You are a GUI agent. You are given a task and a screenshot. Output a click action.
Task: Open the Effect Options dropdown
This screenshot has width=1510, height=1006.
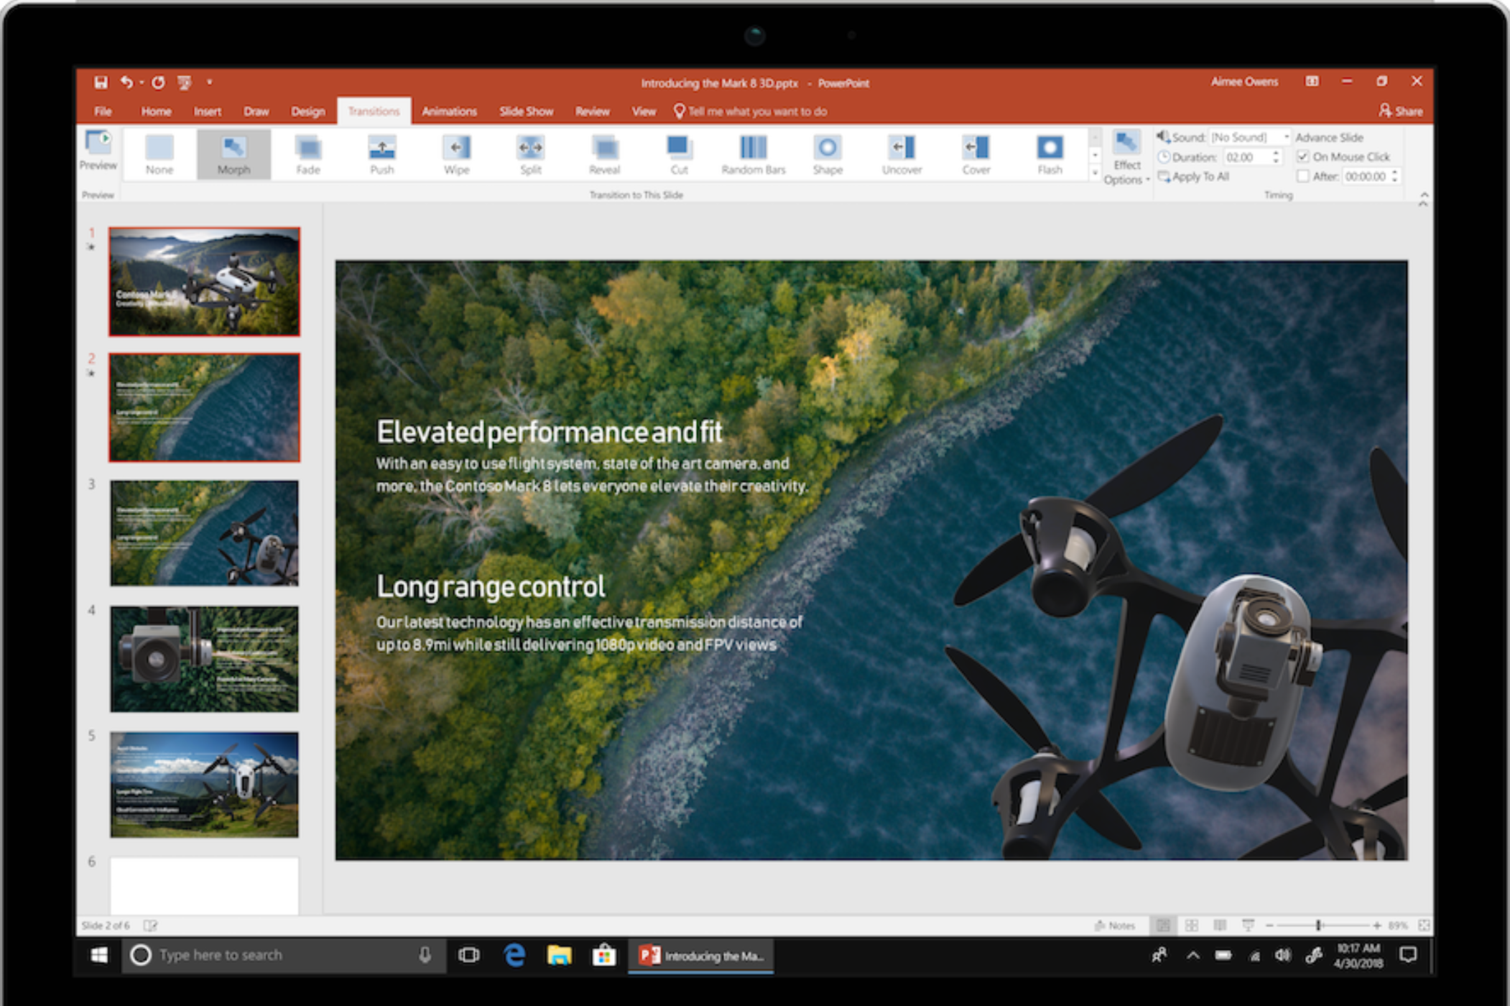click(1126, 158)
